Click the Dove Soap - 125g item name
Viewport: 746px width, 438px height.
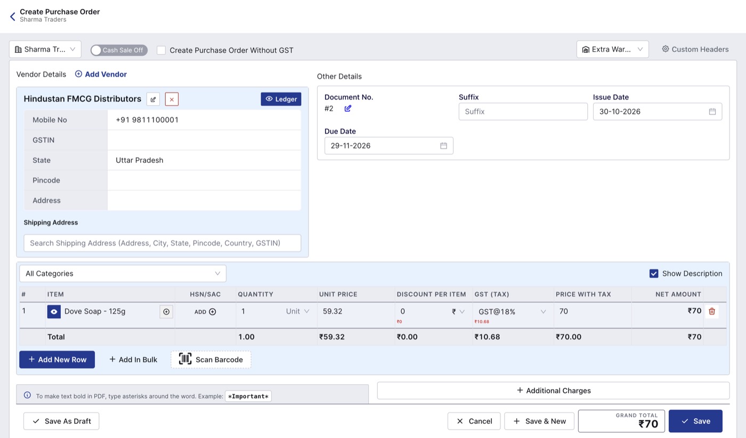coord(95,311)
